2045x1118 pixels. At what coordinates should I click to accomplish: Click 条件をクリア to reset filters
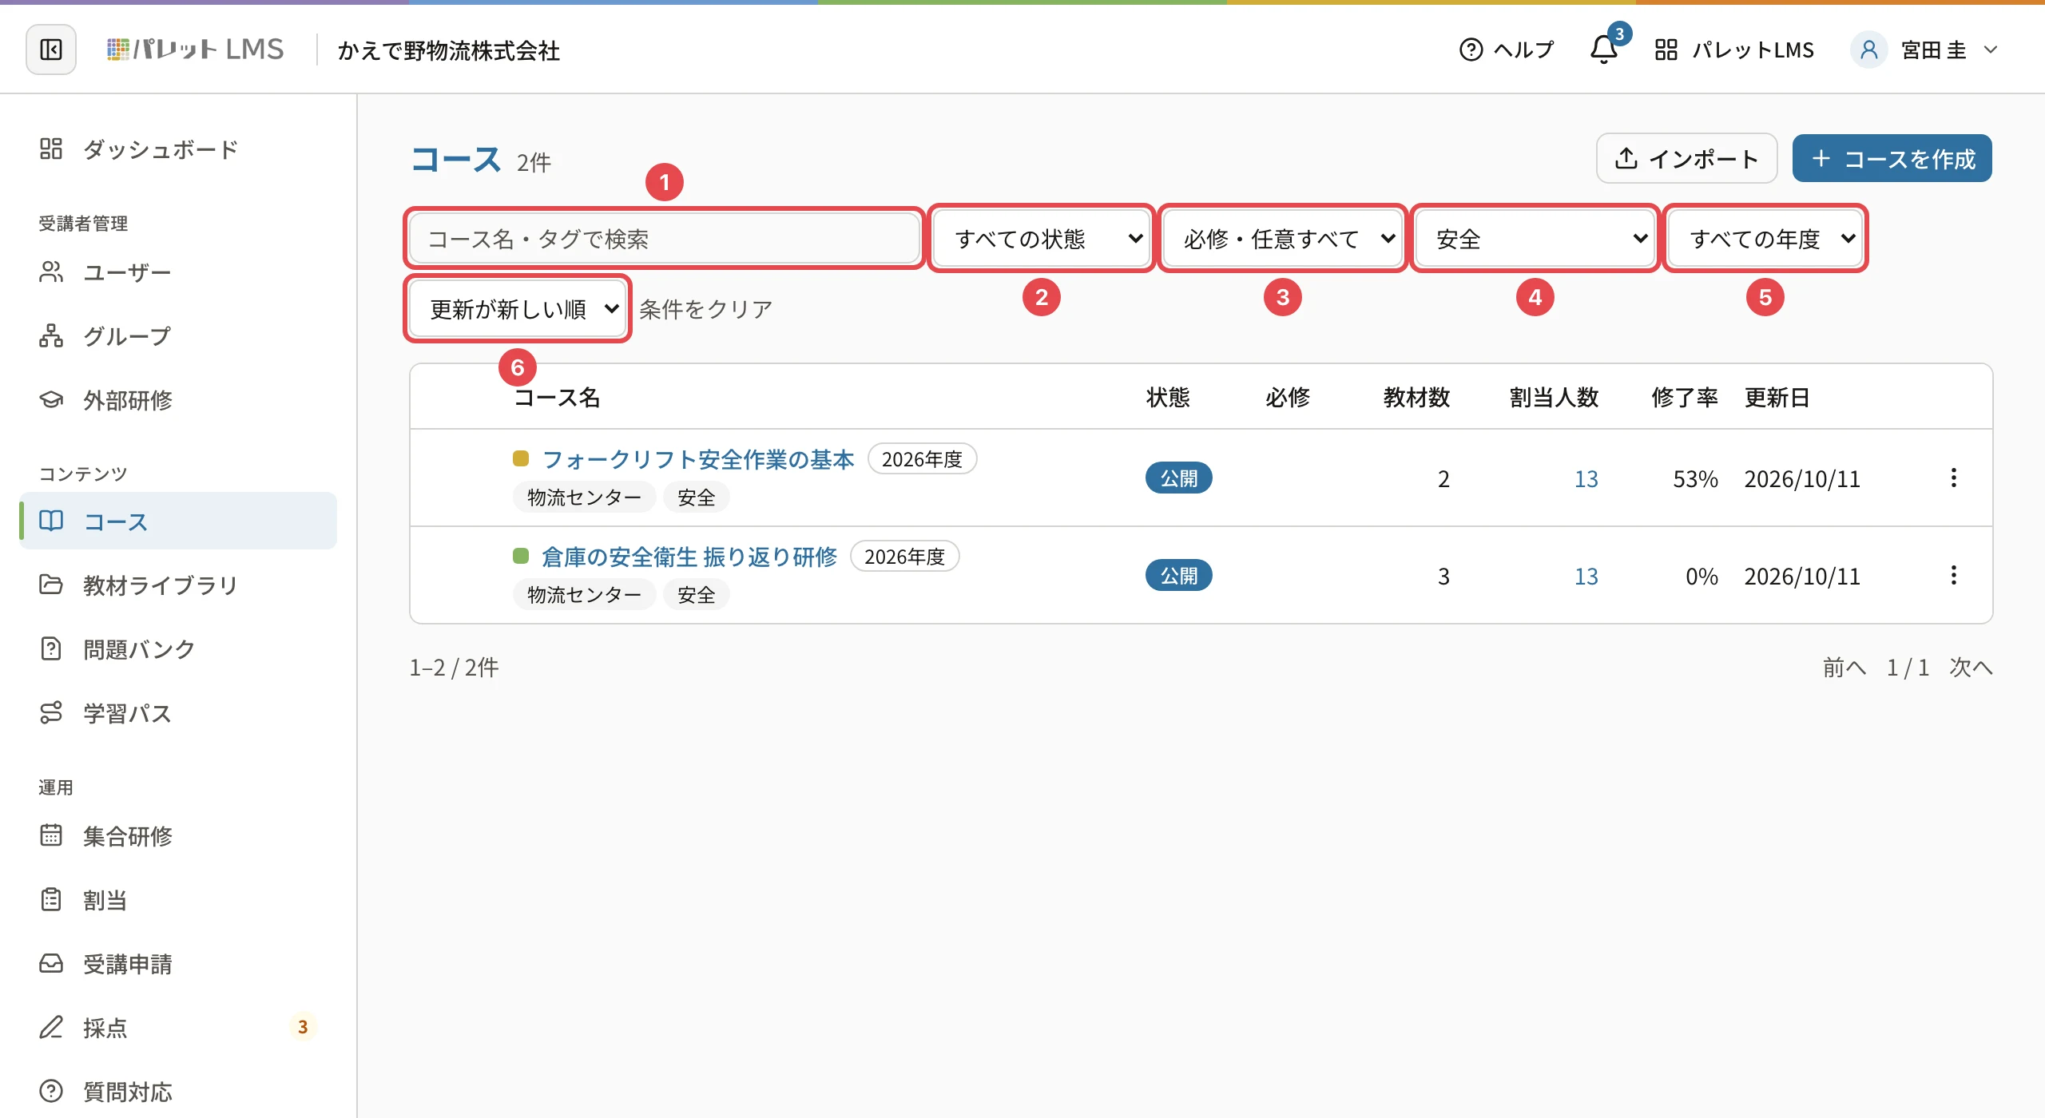pos(706,308)
